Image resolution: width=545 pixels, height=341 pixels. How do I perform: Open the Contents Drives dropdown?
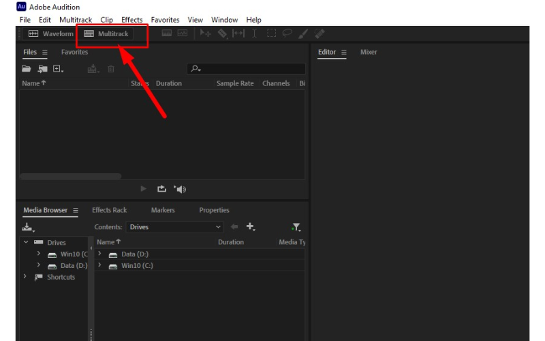click(174, 227)
